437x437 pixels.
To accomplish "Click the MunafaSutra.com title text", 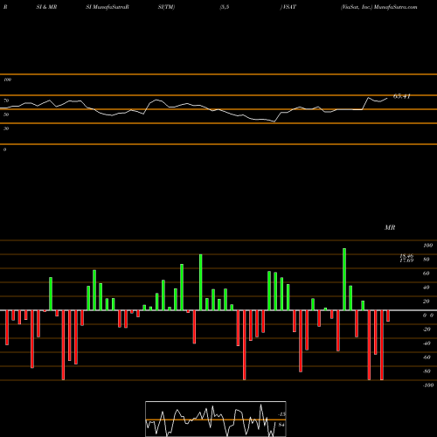I will [x=395, y=7].
